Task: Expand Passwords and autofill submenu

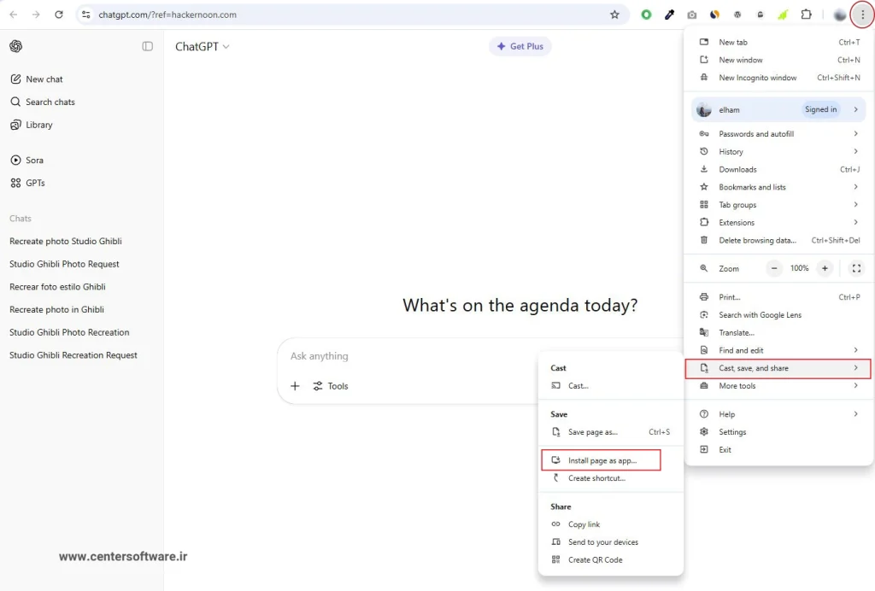Action: pyautogui.click(x=778, y=134)
